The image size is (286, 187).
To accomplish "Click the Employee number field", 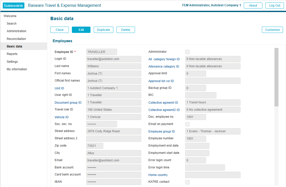I will 196,139.
